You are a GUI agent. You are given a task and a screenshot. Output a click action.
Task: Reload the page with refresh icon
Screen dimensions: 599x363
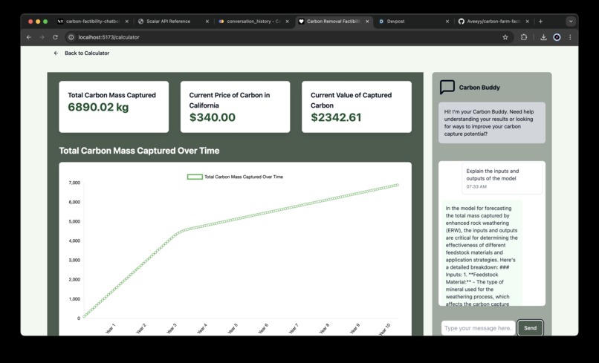56,37
